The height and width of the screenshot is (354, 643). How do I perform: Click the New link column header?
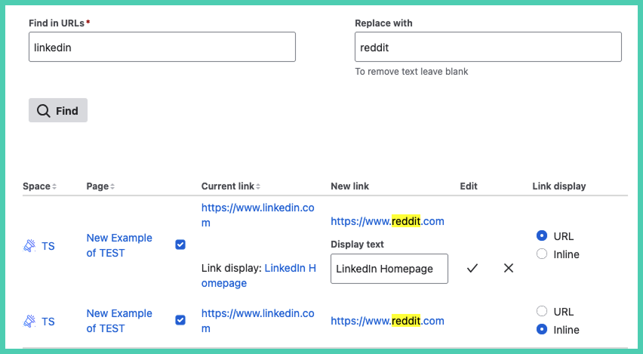349,186
